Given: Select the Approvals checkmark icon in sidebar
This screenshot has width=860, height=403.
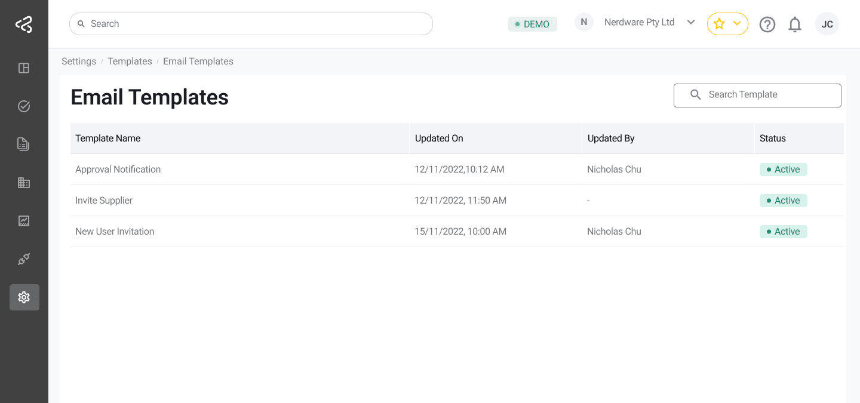Looking at the screenshot, I should [x=24, y=106].
